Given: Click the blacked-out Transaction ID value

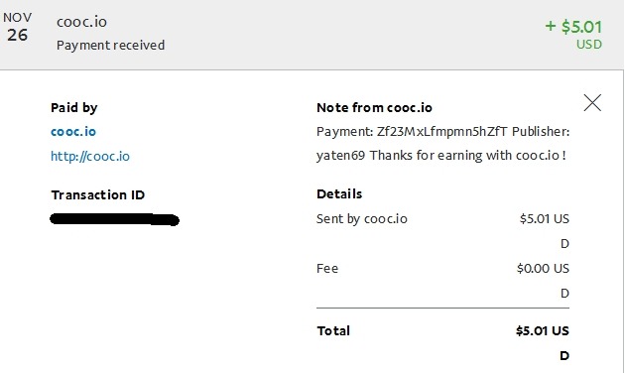Looking at the screenshot, I should [114, 219].
